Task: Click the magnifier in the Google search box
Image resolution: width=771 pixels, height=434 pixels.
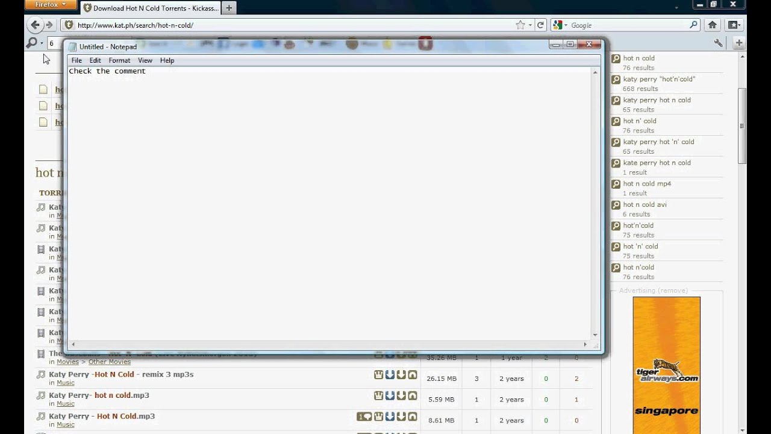Action: pos(694,25)
